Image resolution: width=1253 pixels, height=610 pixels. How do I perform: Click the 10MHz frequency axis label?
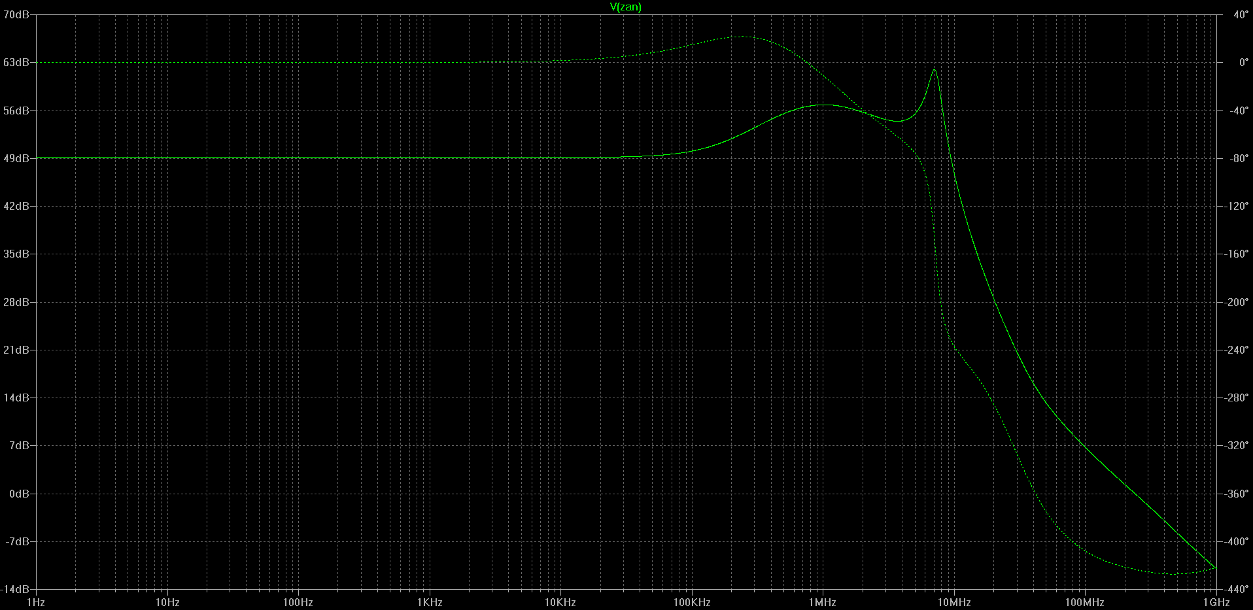pyautogui.click(x=954, y=602)
